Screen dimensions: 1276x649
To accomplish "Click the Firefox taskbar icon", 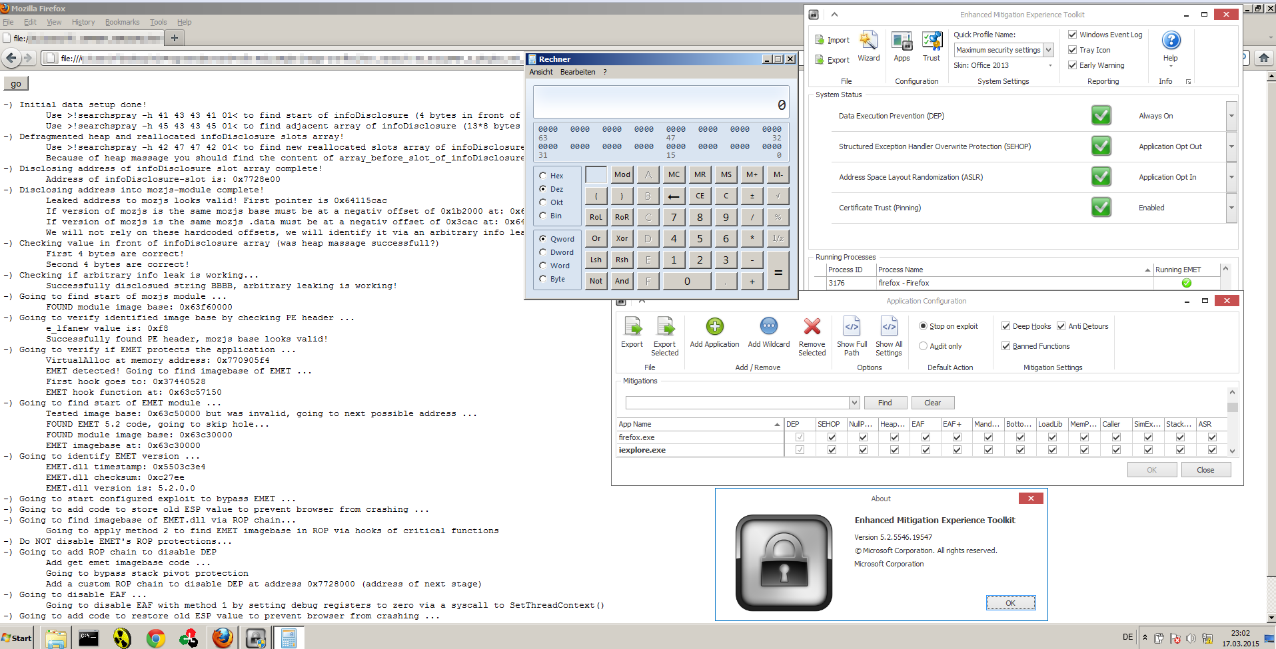I will pos(223,638).
